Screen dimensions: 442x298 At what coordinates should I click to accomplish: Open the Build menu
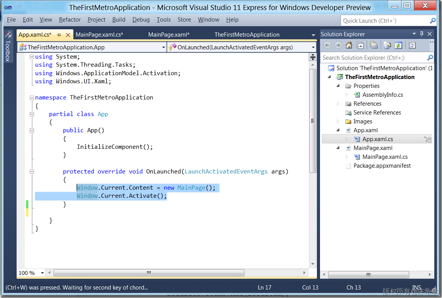[x=119, y=20]
